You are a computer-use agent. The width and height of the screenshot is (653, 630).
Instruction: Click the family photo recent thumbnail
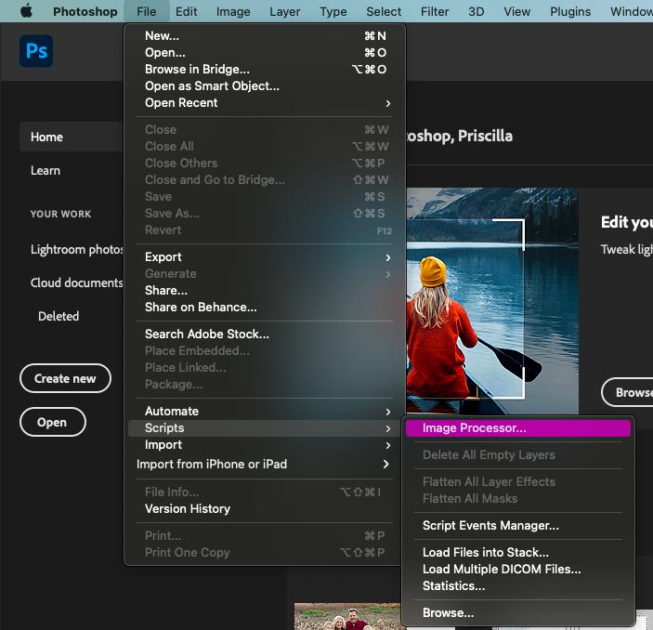(347, 616)
